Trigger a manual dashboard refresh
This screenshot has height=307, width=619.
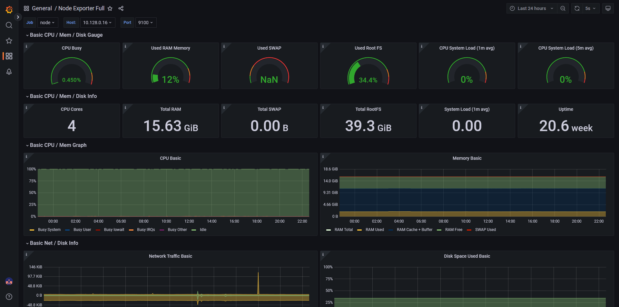[577, 8]
